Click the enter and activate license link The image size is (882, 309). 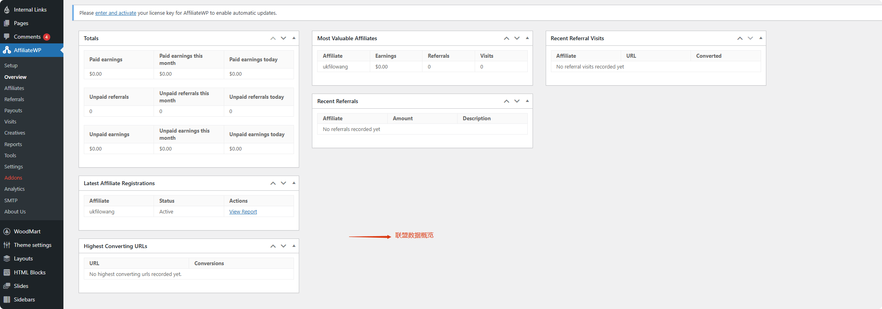pyautogui.click(x=116, y=13)
